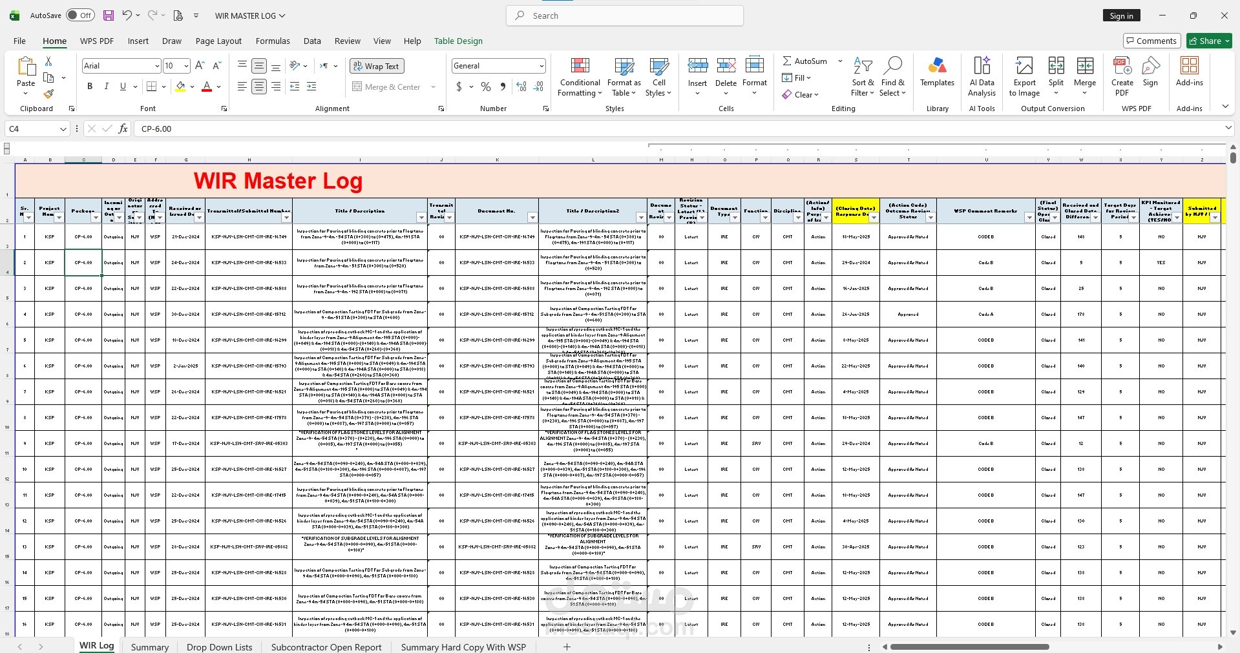Toggle Center horizontal alignment
This screenshot has height=653, width=1240.
[259, 87]
